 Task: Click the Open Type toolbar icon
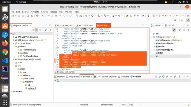click(x=127, y=16)
